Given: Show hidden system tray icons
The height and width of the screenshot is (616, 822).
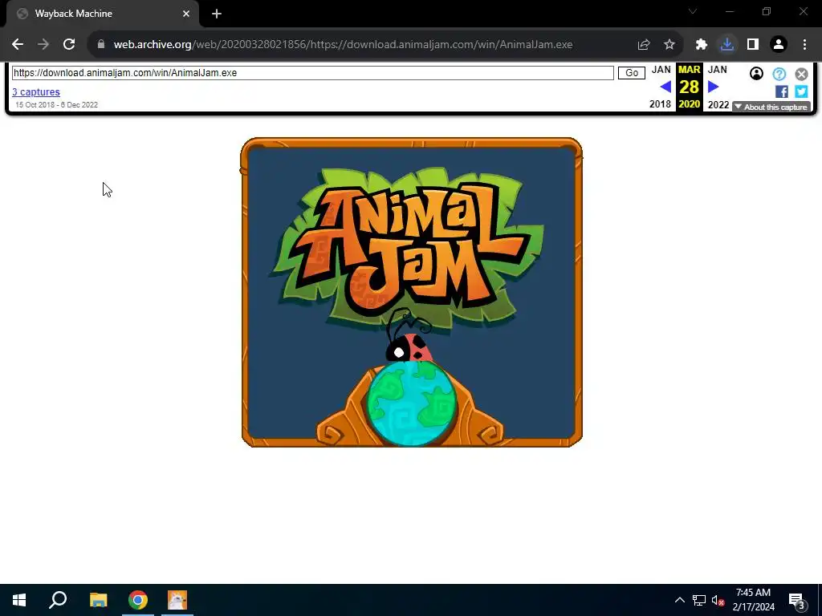Looking at the screenshot, I should (679, 600).
